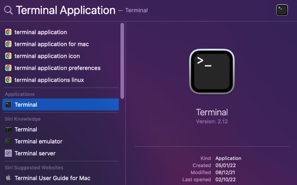Pick "terminal application icon" suggestion

(60, 56)
